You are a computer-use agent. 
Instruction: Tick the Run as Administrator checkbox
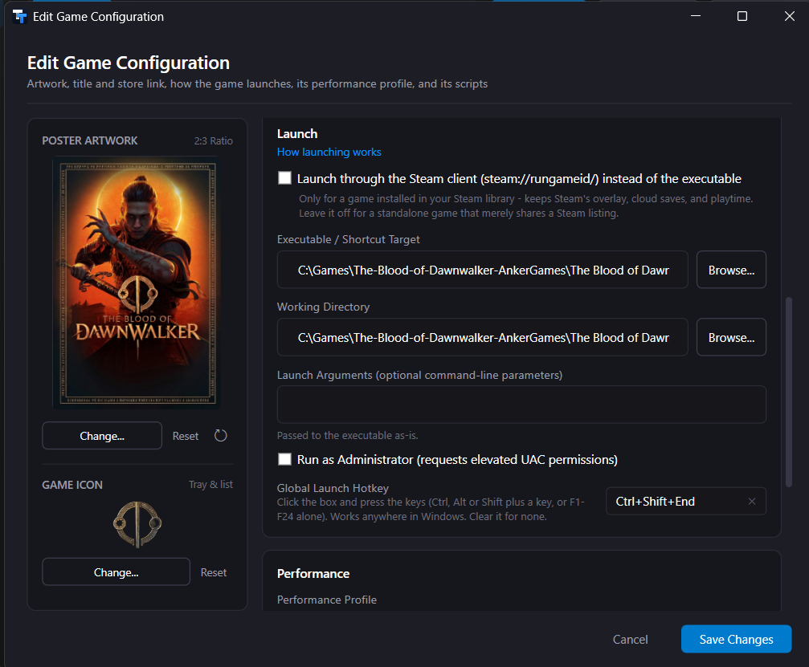285,459
